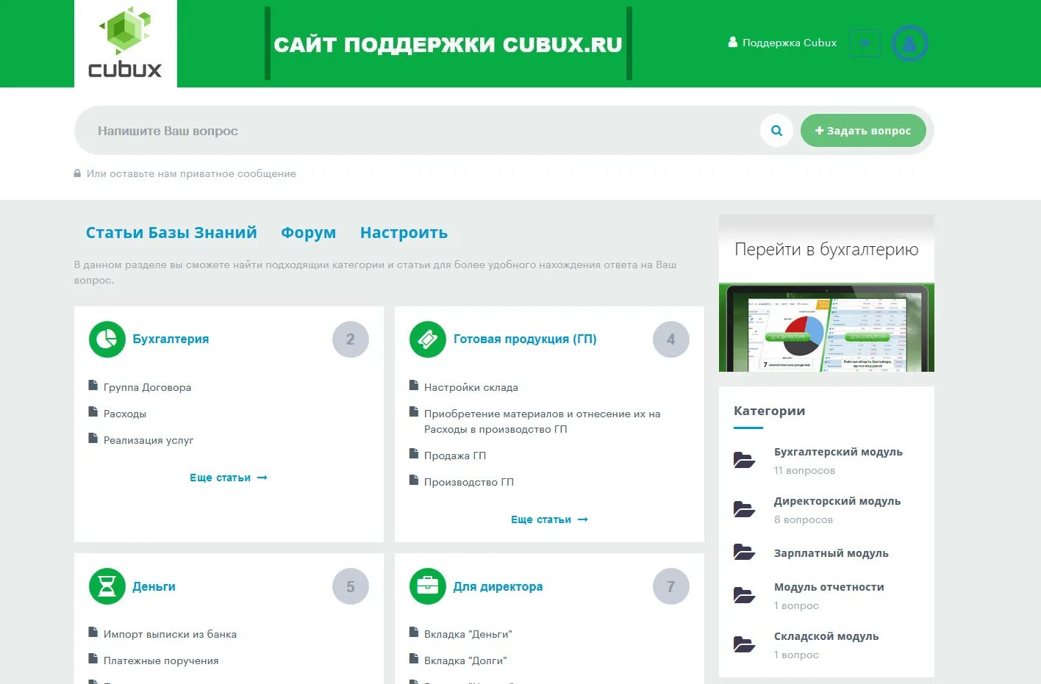Click the Директорский модуль folder icon
Viewport: 1041px width, 684px height.
pyautogui.click(x=744, y=509)
